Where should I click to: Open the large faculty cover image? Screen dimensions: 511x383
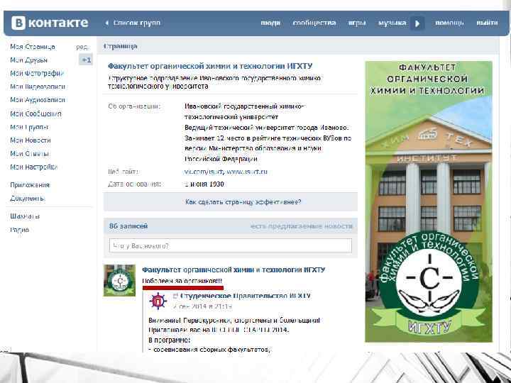[429, 201]
